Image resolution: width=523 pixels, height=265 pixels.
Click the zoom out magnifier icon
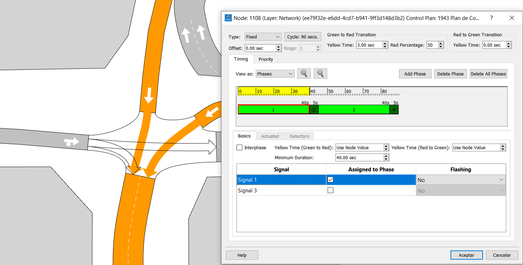(x=320, y=73)
